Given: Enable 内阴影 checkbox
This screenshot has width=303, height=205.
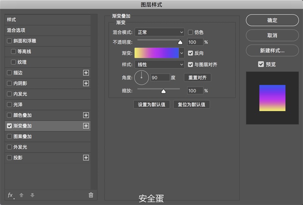Looking at the screenshot, I should coord(9,83).
